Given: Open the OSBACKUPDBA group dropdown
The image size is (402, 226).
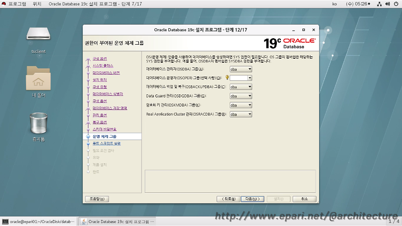Looking at the screenshot, I should click(x=241, y=87).
